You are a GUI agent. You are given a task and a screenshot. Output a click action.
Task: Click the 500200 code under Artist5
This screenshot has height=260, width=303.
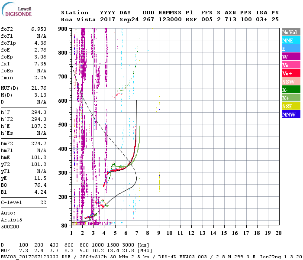[10, 227]
